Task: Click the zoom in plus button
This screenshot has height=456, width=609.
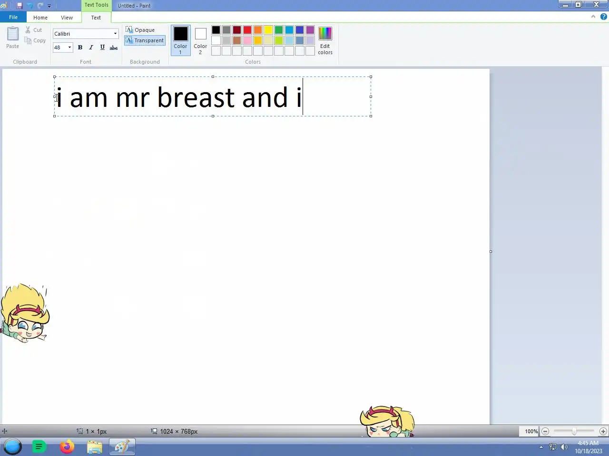Action: click(603, 431)
